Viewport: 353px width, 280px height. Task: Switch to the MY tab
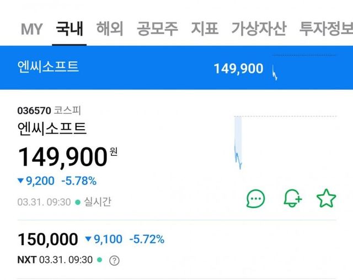pos(32,29)
